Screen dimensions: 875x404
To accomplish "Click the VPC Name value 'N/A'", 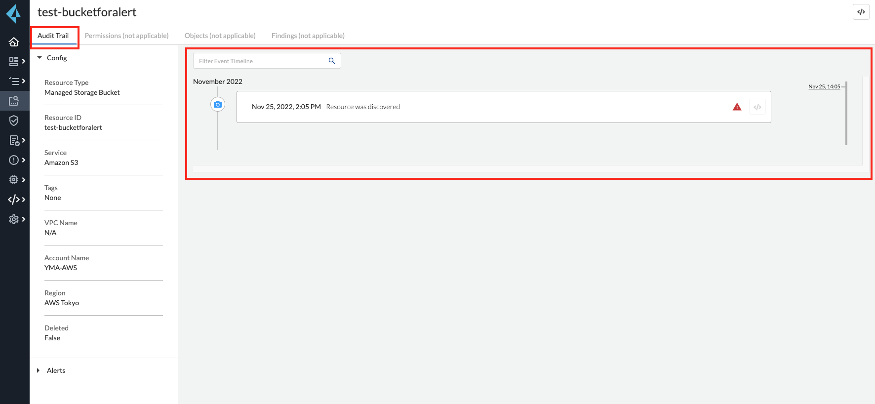I will [50, 233].
